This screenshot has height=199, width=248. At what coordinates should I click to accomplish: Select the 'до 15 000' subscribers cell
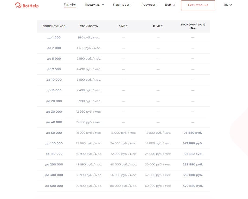pyautogui.click(x=54, y=90)
